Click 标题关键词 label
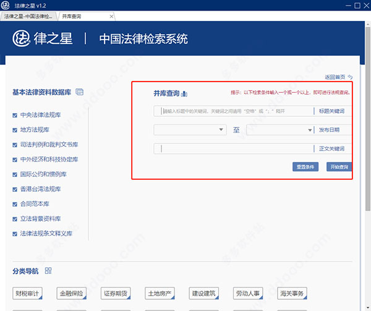Image resolution: width=371 pixels, height=311 pixels. [331, 111]
